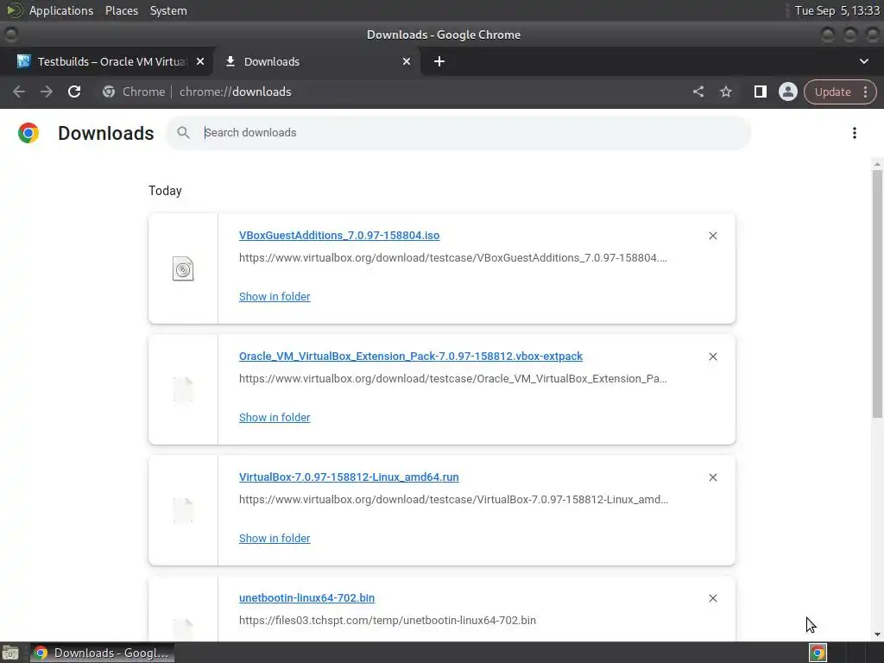The height and width of the screenshot is (663, 884).
Task: Click Downloads - Google Chrome taskbar entry
Action: pyautogui.click(x=103, y=653)
